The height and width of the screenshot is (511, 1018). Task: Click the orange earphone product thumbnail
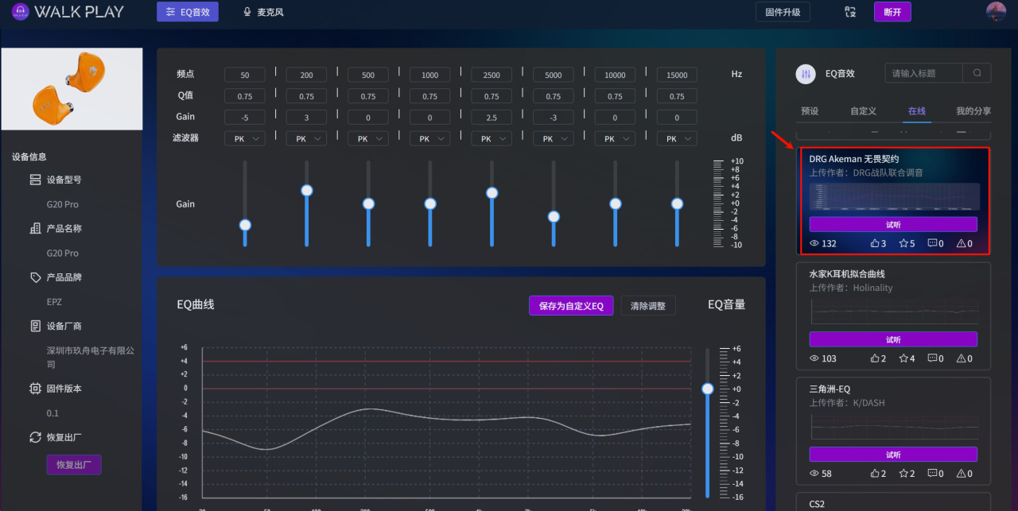pos(72,89)
